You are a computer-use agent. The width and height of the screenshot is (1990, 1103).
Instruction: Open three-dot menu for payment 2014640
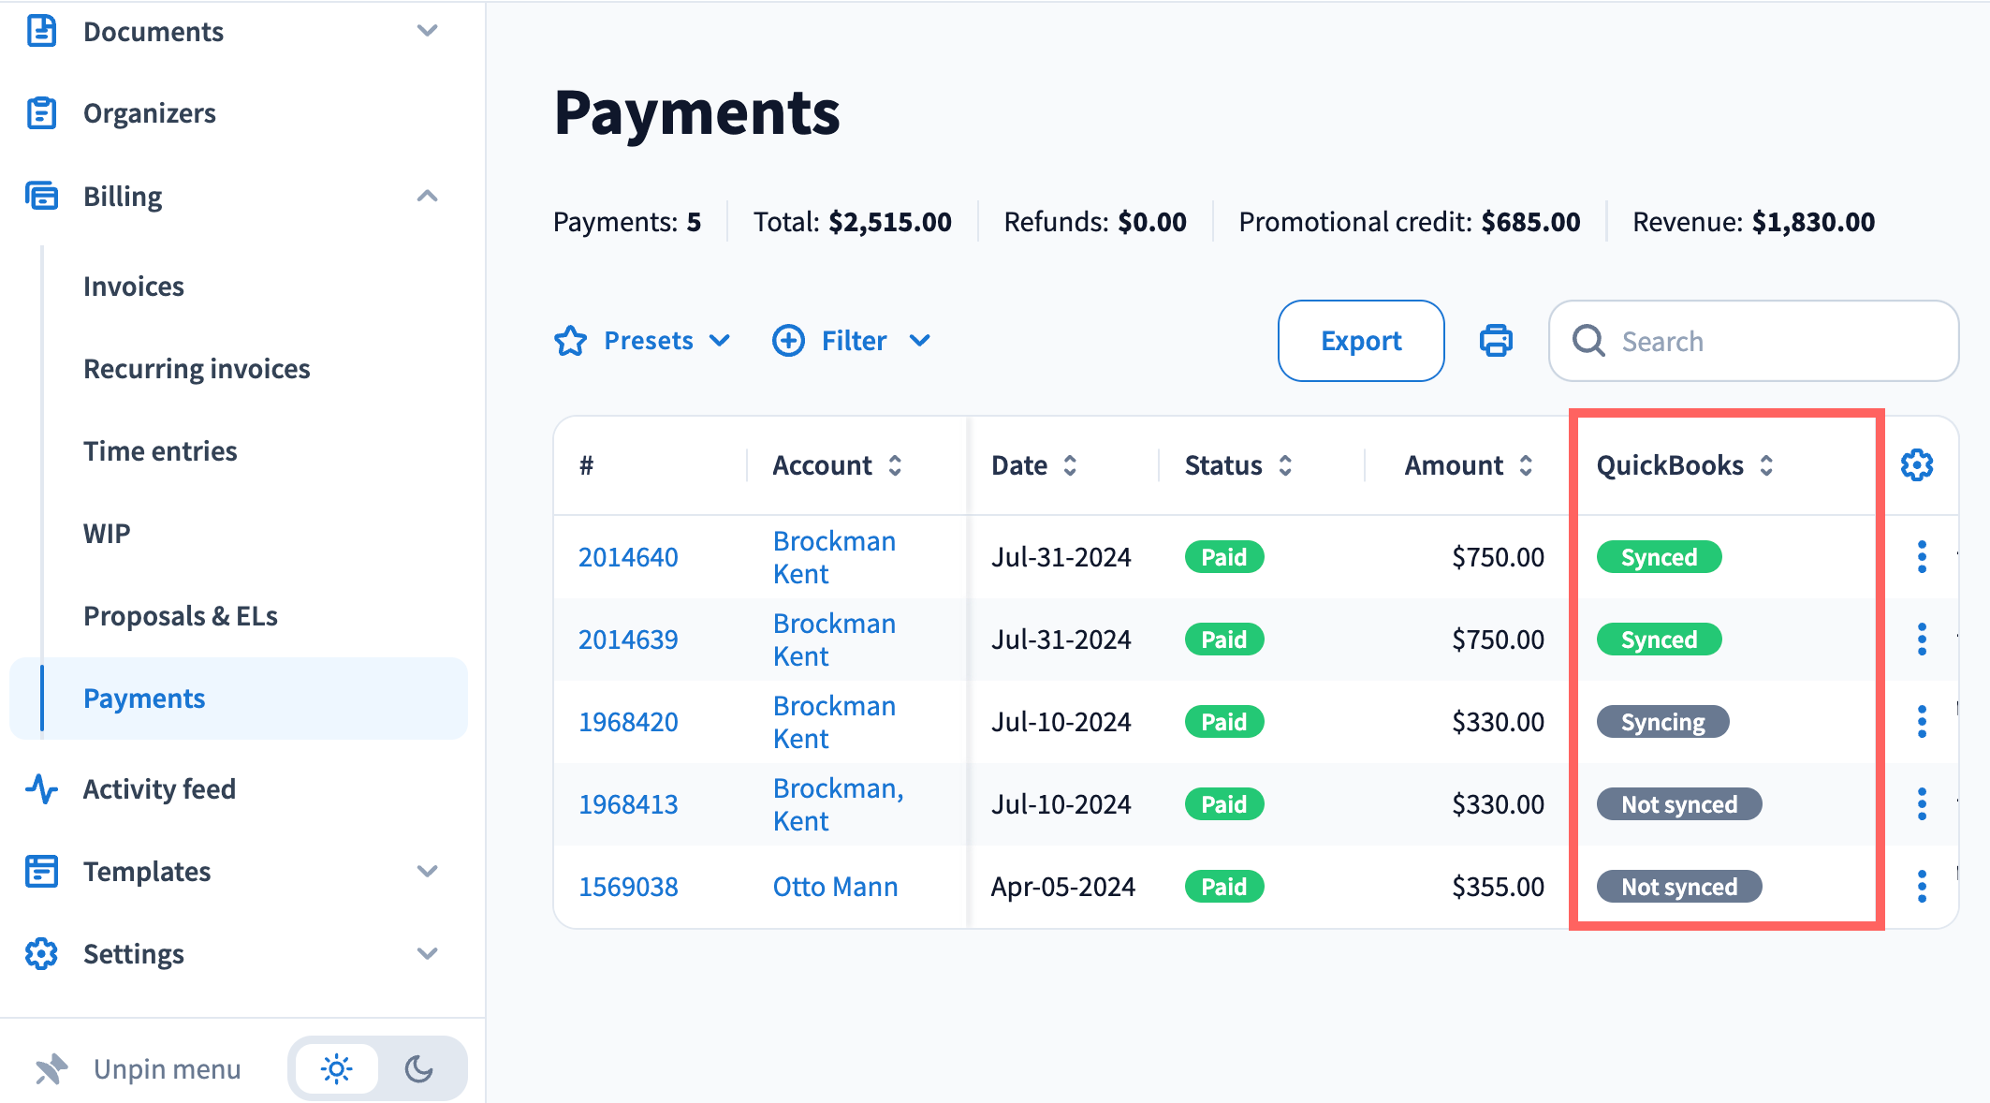[1922, 557]
